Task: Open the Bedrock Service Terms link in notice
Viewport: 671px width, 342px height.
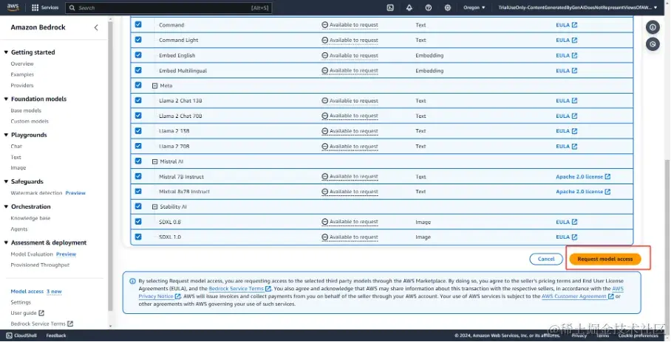Action: [239, 289]
